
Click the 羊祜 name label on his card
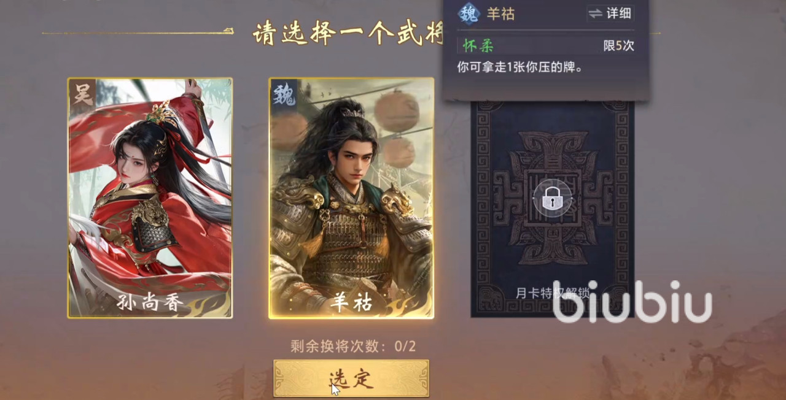pos(351,303)
